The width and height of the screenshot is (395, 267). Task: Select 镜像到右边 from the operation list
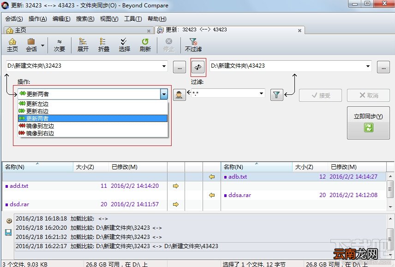[x=93, y=133]
